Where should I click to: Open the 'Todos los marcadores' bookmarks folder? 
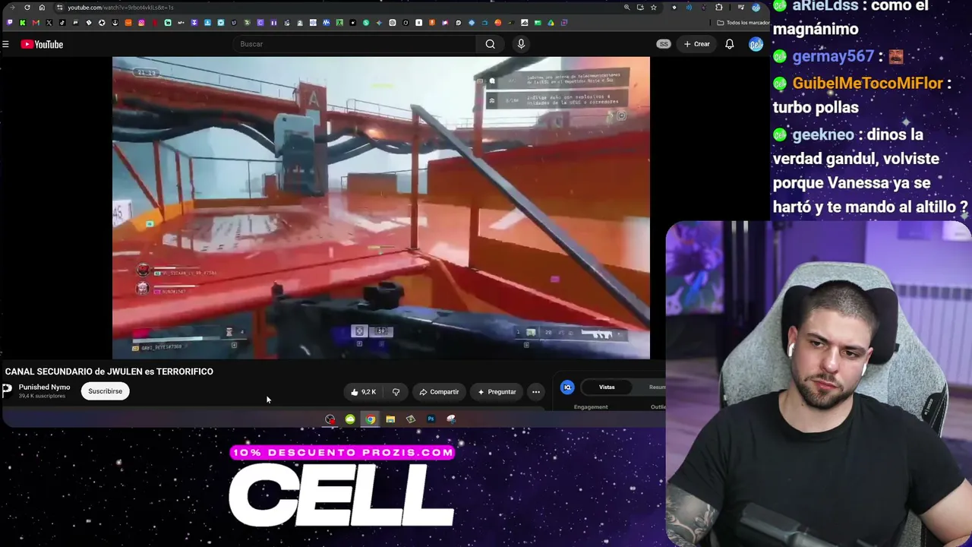pos(743,23)
